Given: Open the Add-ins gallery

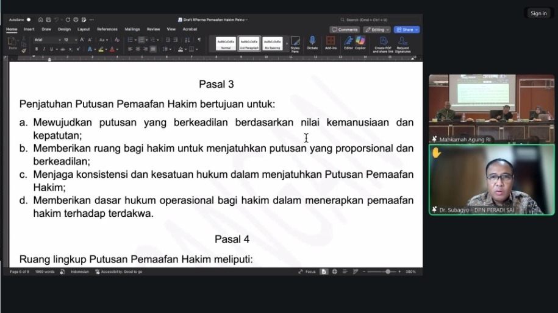Looking at the screenshot, I should (x=331, y=43).
